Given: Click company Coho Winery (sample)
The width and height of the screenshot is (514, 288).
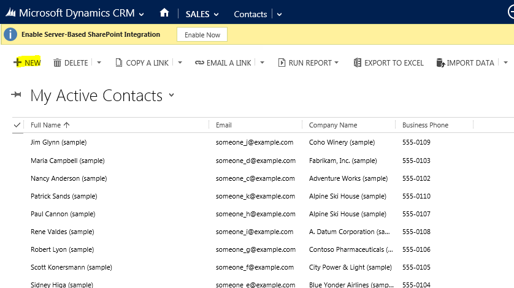Looking at the screenshot, I should click(x=342, y=142).
